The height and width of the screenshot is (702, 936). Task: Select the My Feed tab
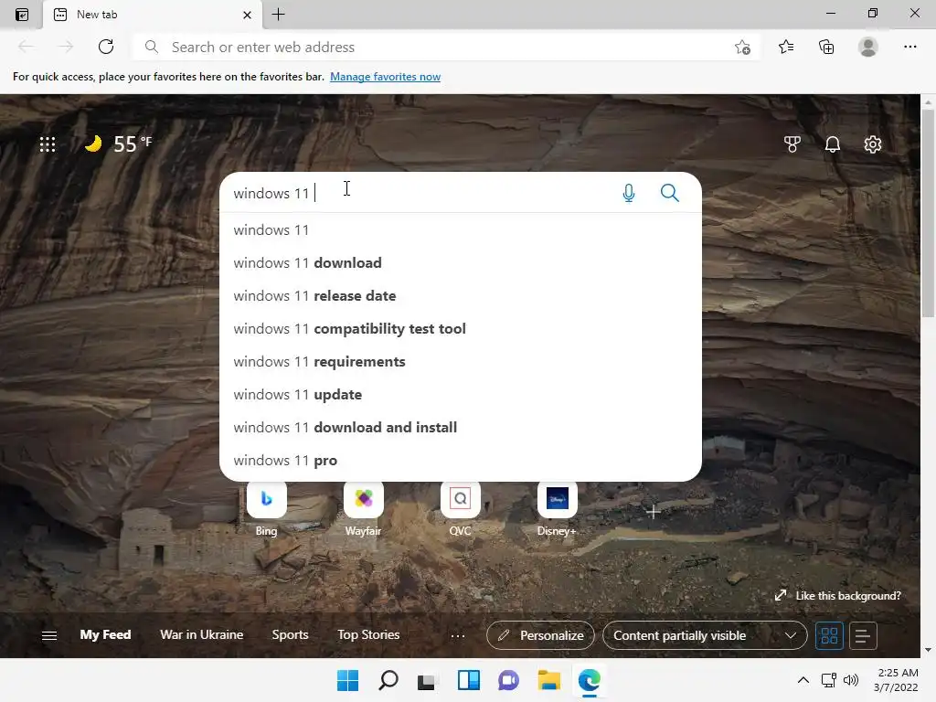click(x=106, y=634)
